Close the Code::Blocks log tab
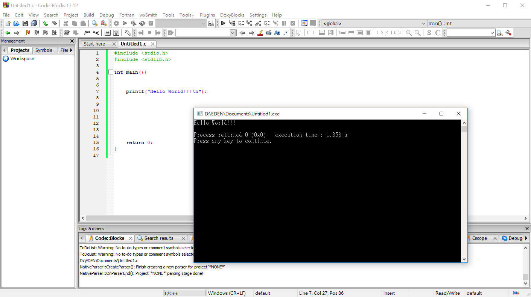531x297 pixels. point(131,238)
